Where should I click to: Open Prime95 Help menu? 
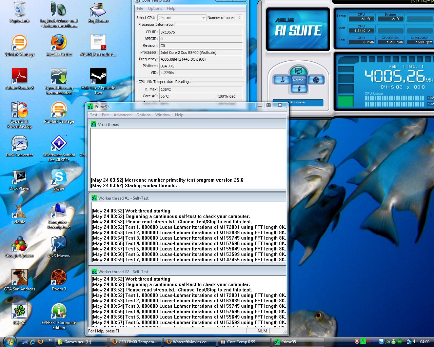(x=179, y=115)
